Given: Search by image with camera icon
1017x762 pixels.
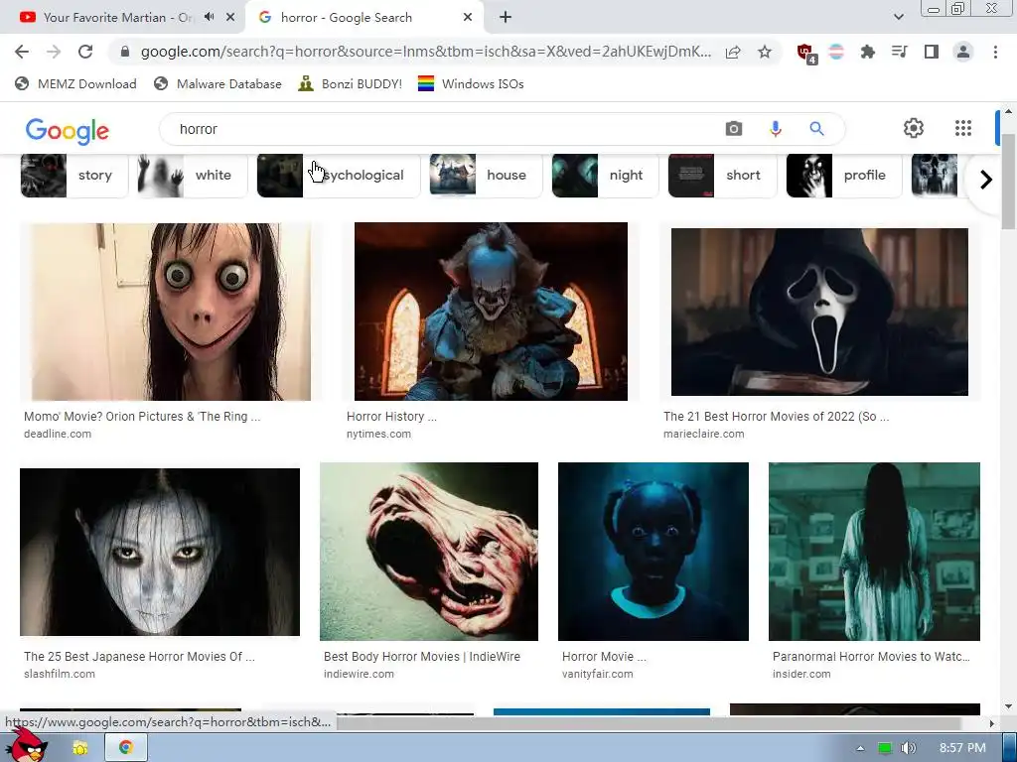Looking at the screenshot, I should (734, 128).
